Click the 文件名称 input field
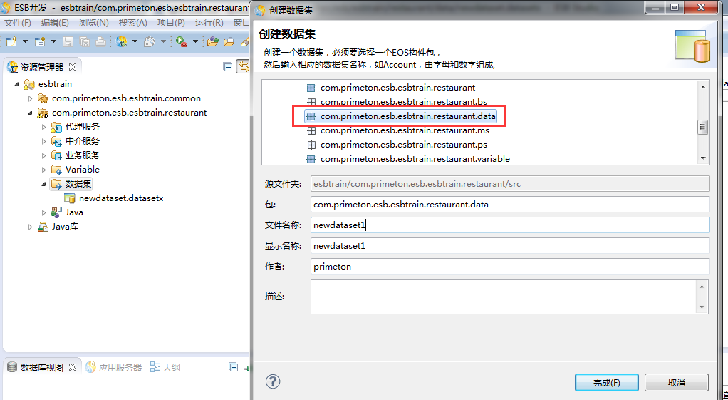The image size is (728, 400). click(510, 225)
